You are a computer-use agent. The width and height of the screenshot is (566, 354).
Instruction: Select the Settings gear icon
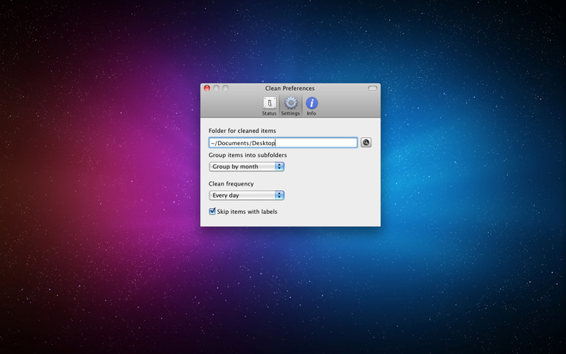290,103
